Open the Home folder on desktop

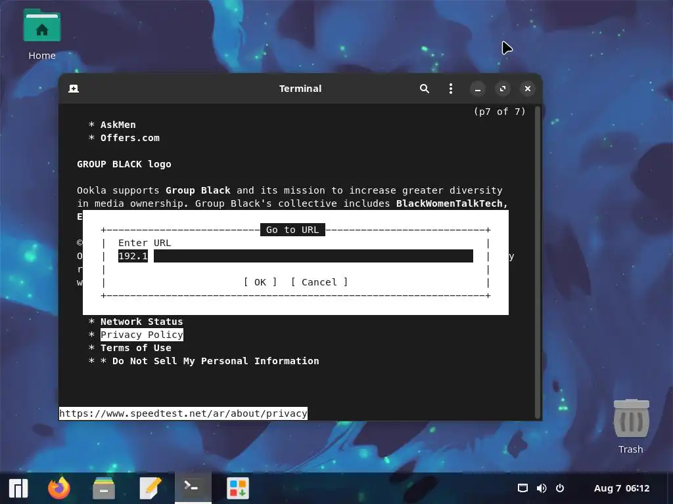(41, 35)
